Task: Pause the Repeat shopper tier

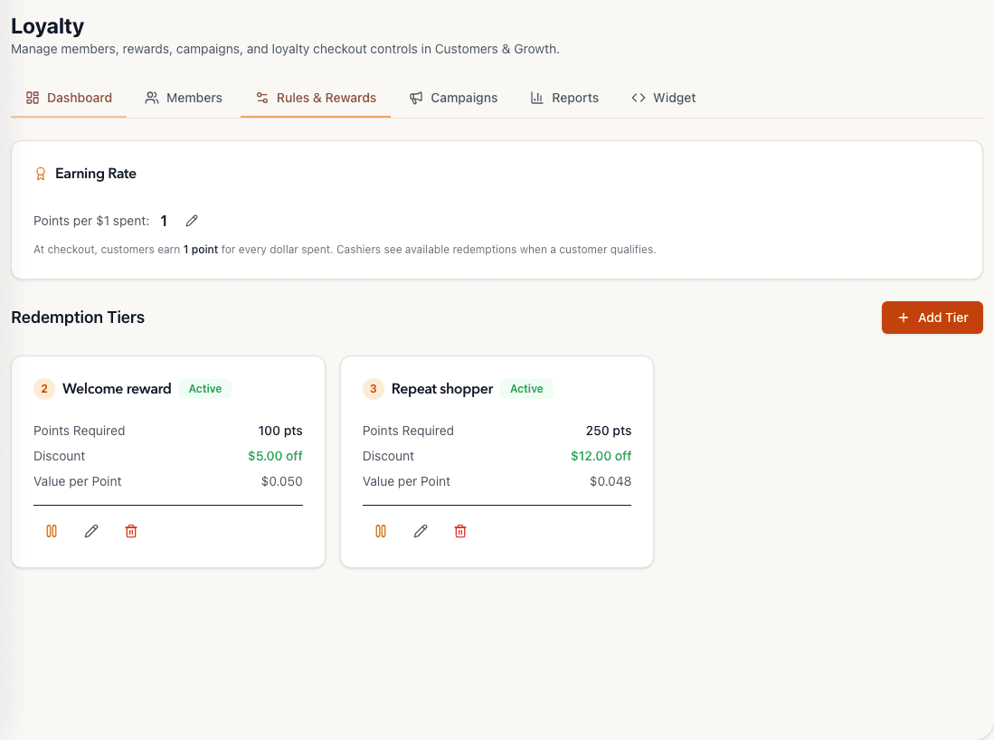Action: pyautogui.click(x=381, y=531)
